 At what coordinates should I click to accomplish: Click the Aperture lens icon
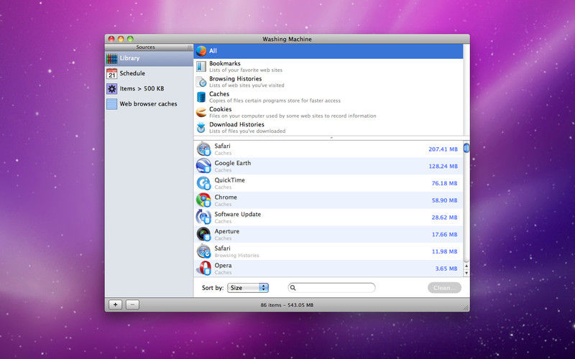point(203,234)
